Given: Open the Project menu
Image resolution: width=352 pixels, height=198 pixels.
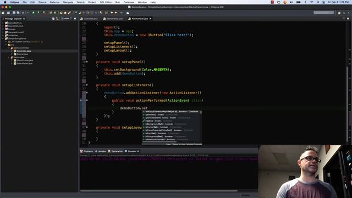Looking at the screenshot, I should pyautogui.click(x=92, y=2).
